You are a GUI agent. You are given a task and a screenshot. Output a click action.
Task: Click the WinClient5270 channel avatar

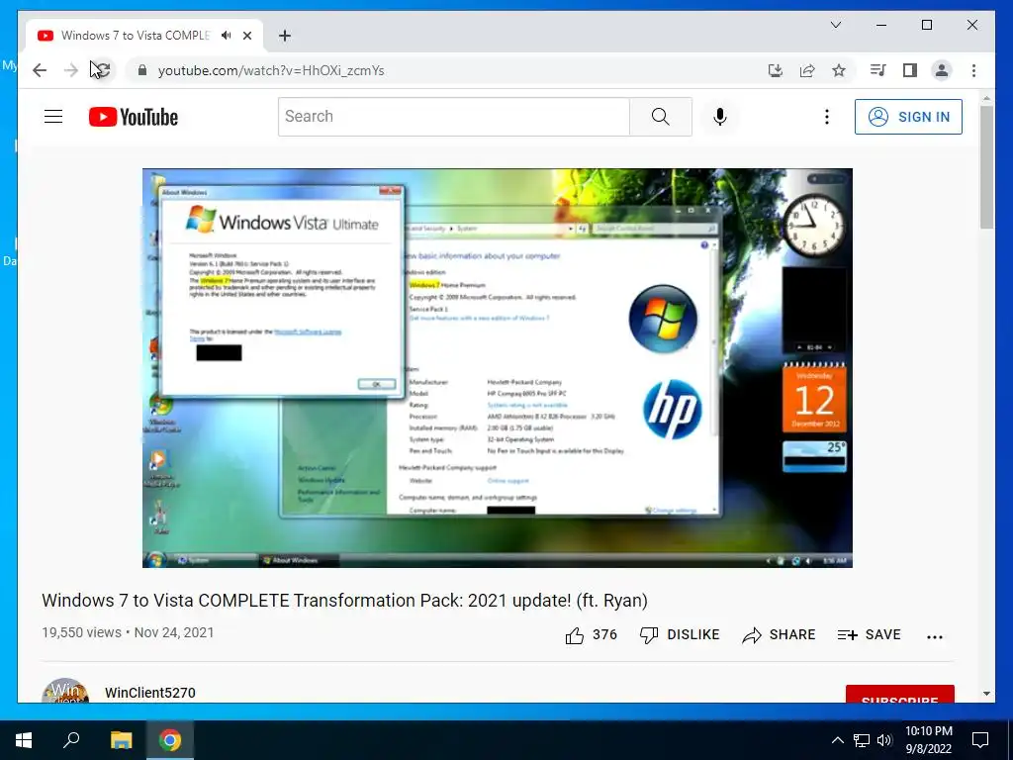coord(65,690)
